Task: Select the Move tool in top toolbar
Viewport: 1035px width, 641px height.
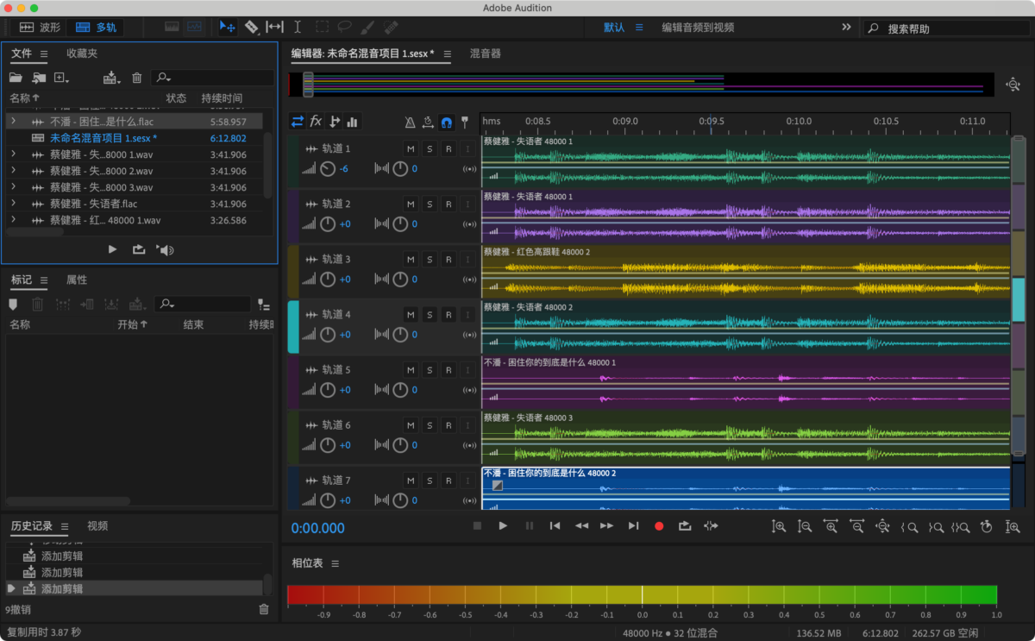Action: (228, 27)
